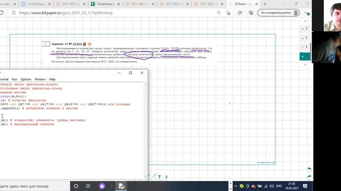Viewport: 341px width, 191px height.
Task: Open a new browser tab with plus
Action: click(265, 4)
